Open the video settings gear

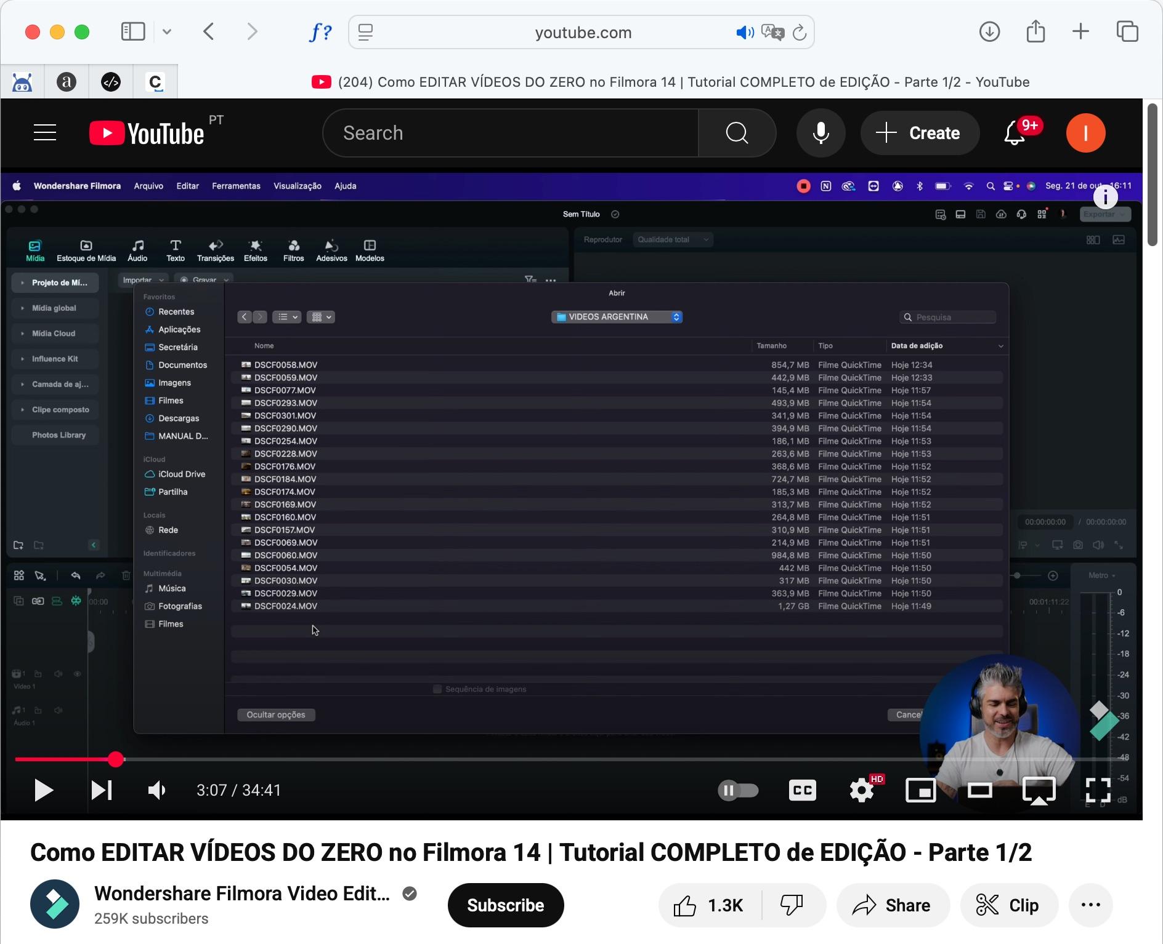(861, 790)
